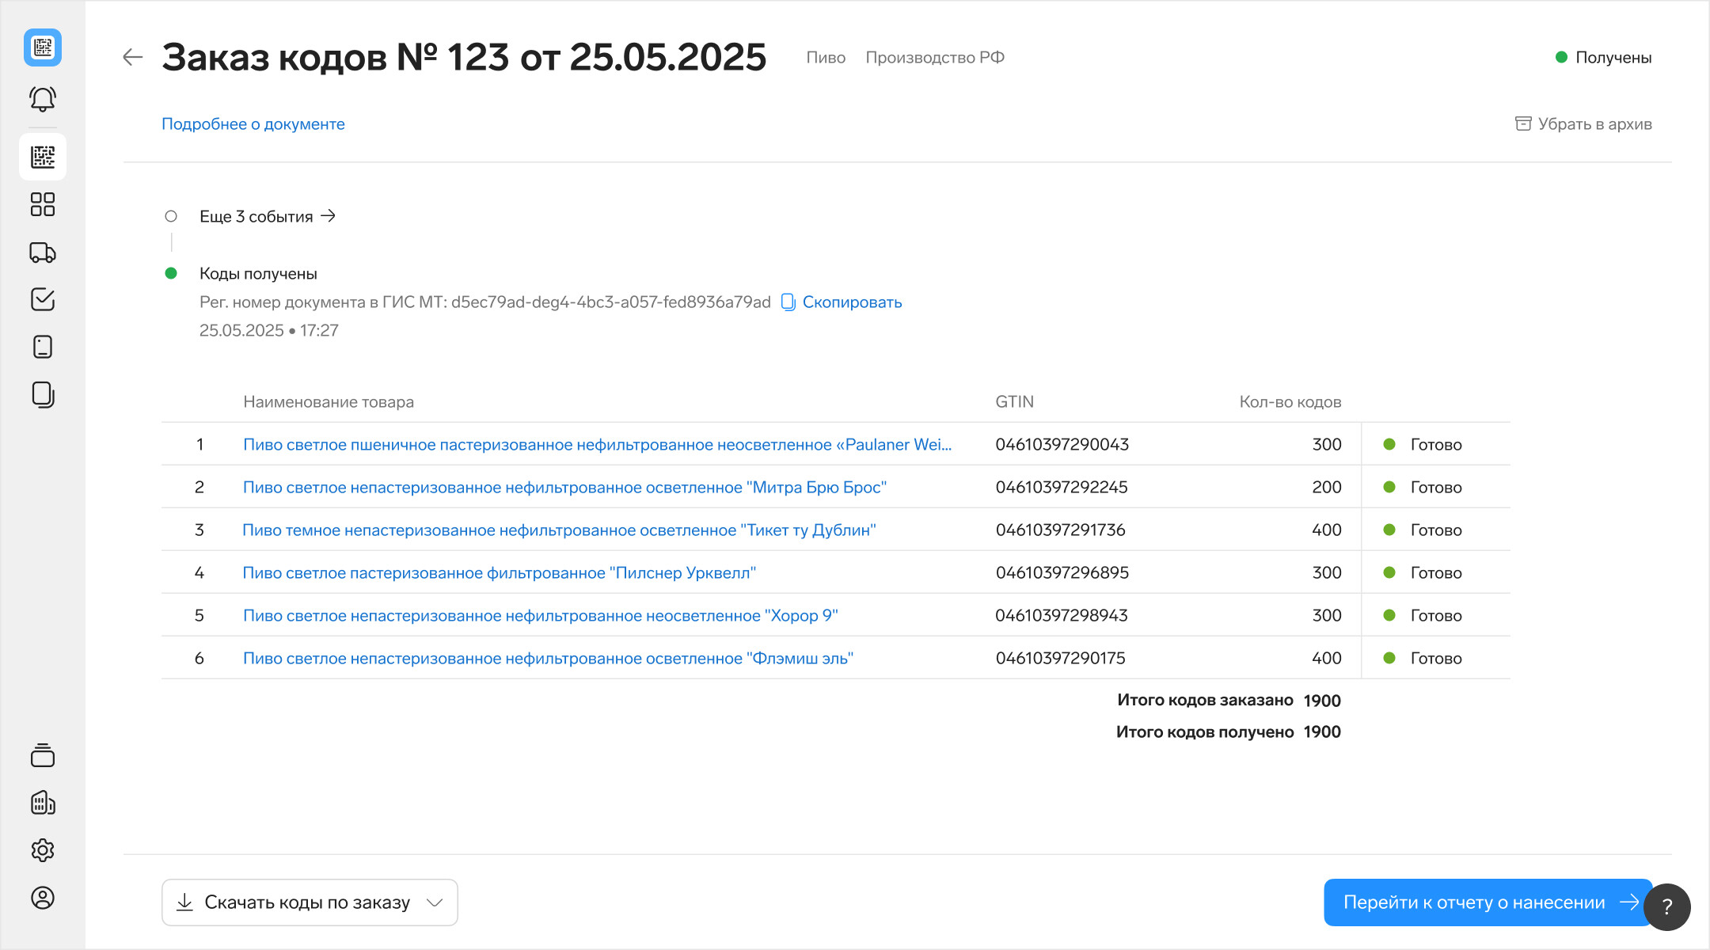
Task: Open product 'Флэмиш эль' row link
Action: click(548, 659)
